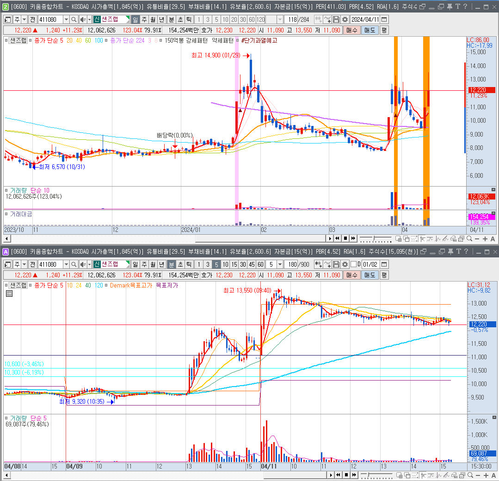Open empty period dropdown in upper toolbar
The image size is (499, 481).
point(280,20)
